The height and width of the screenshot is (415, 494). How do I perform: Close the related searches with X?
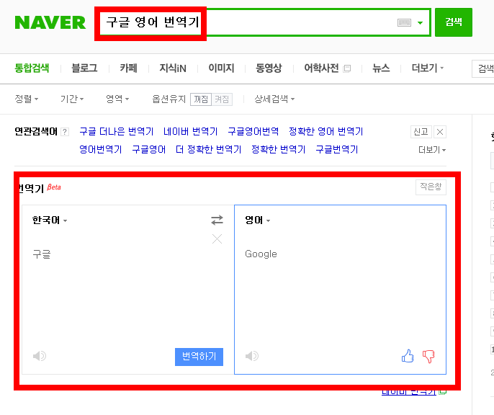pyautogui.click(x=440, y=132)
